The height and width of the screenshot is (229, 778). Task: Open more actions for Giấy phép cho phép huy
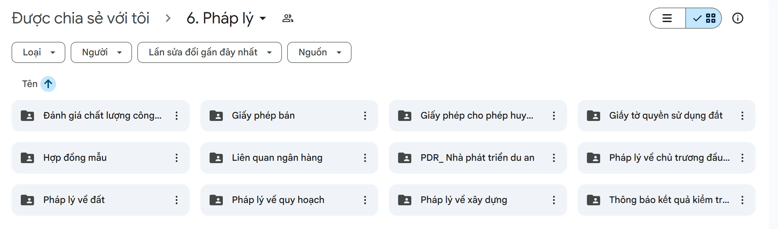click(554, 116)
